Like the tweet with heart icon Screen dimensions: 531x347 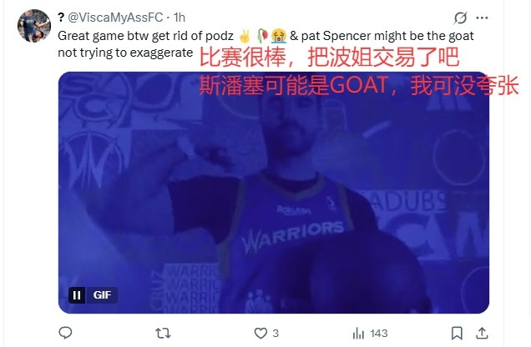pos(260,334)
